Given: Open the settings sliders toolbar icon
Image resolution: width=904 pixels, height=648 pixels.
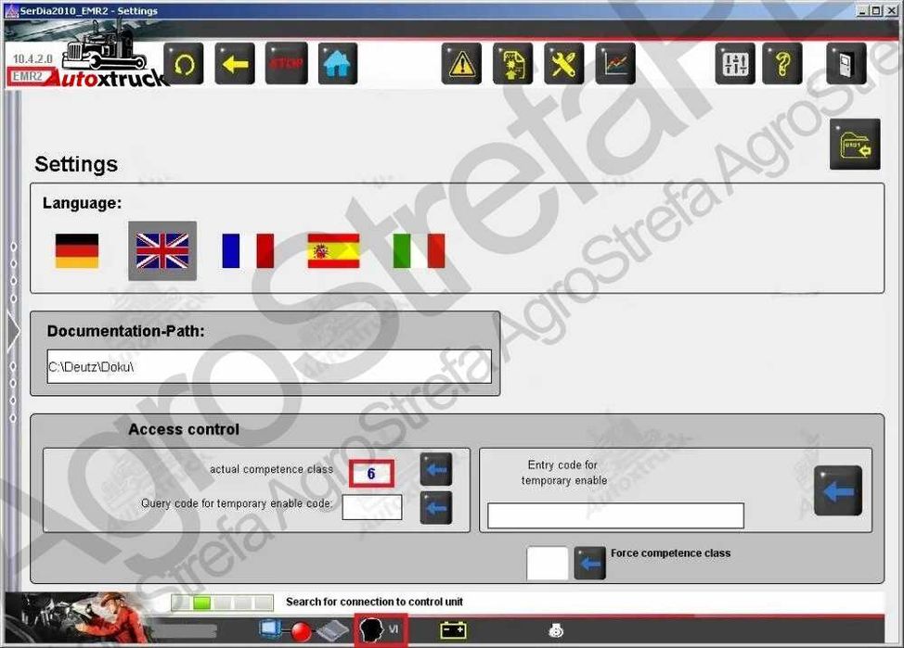Looking at the screenshot, I should click(735, 64).
